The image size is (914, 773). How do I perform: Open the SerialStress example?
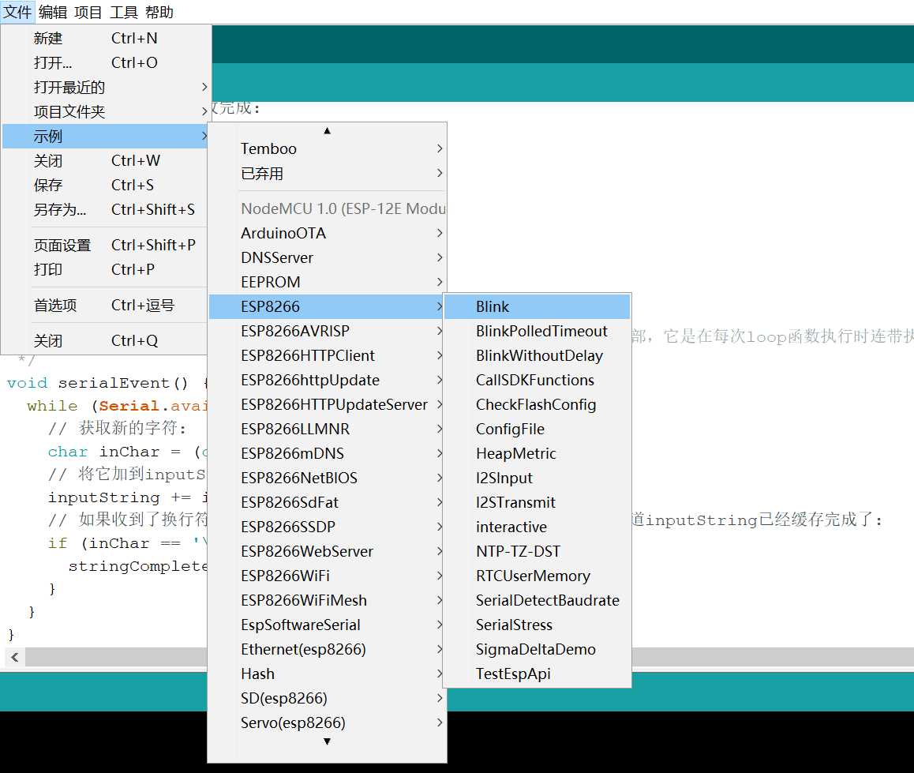coord(537,625)
